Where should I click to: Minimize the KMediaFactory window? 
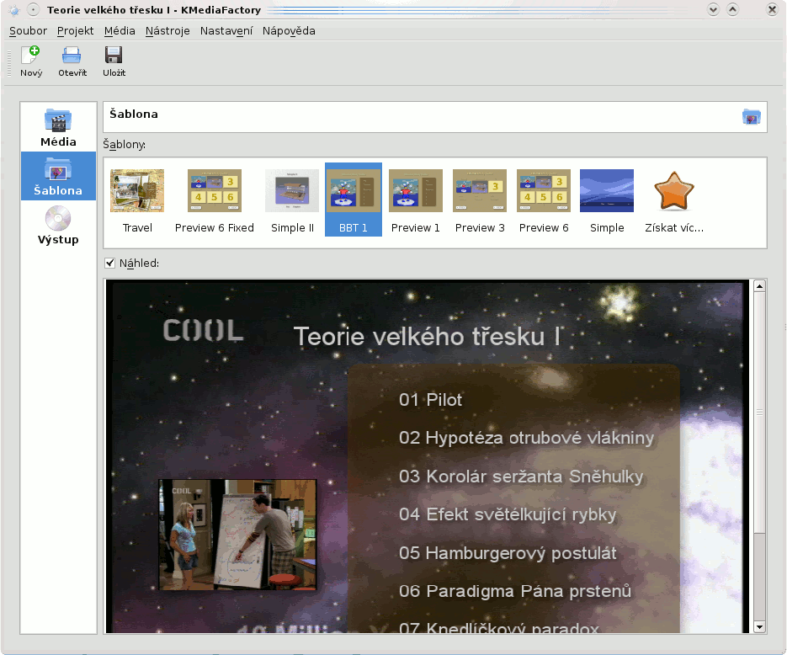point(713,9)
